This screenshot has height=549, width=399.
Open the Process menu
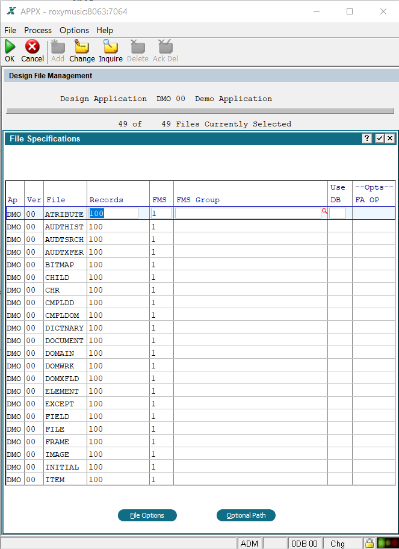pyautogui.click(x=38, y=31)
